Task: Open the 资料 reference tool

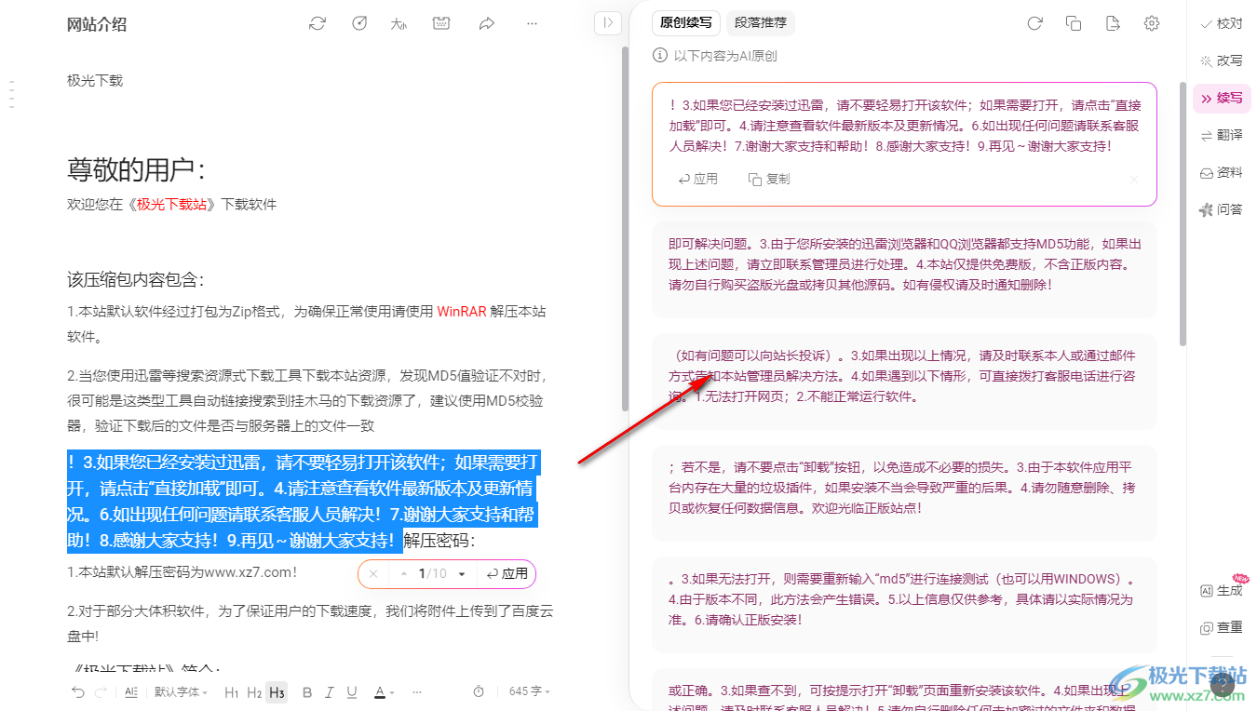Action: click(x=1222, y=172)
